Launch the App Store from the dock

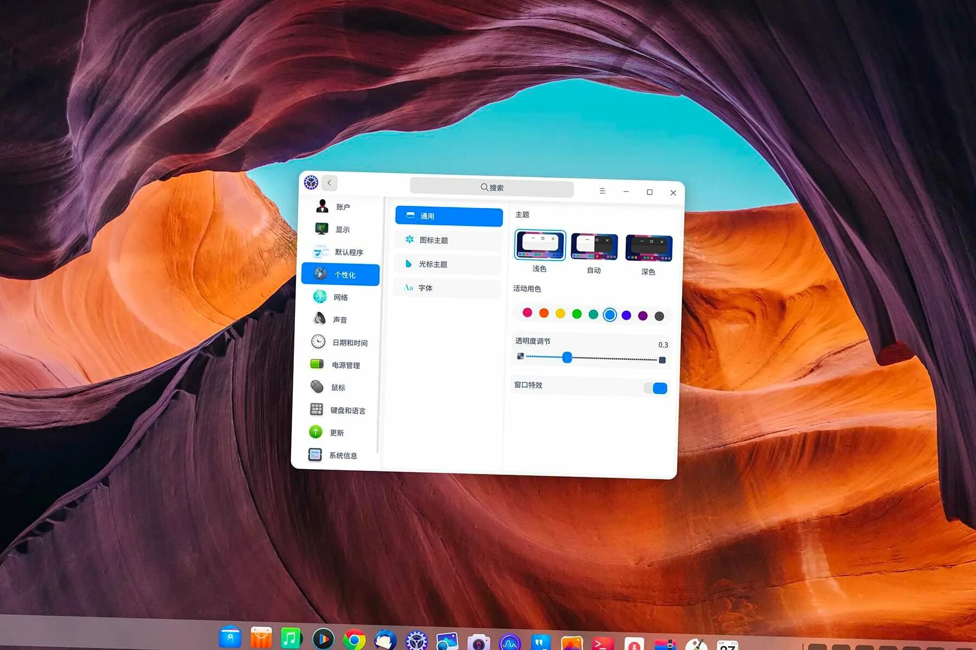tap(261, 638)
